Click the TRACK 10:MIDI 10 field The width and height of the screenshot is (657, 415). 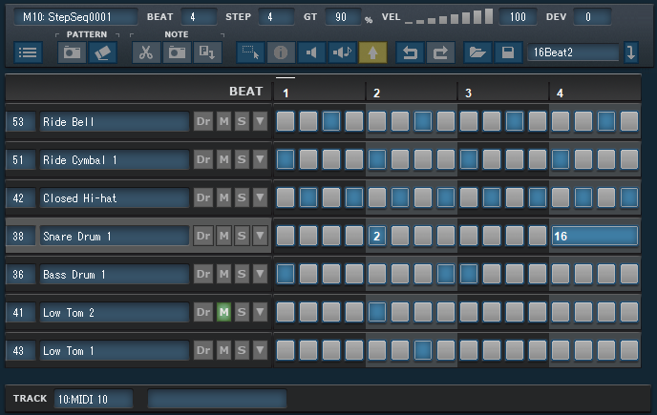tap(93, 398)
